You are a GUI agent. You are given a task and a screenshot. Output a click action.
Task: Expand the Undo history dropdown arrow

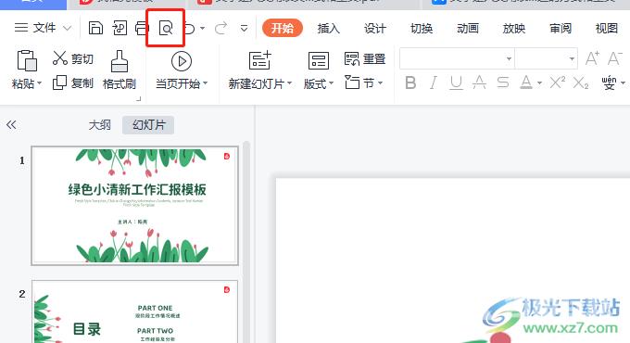[203, 28]
